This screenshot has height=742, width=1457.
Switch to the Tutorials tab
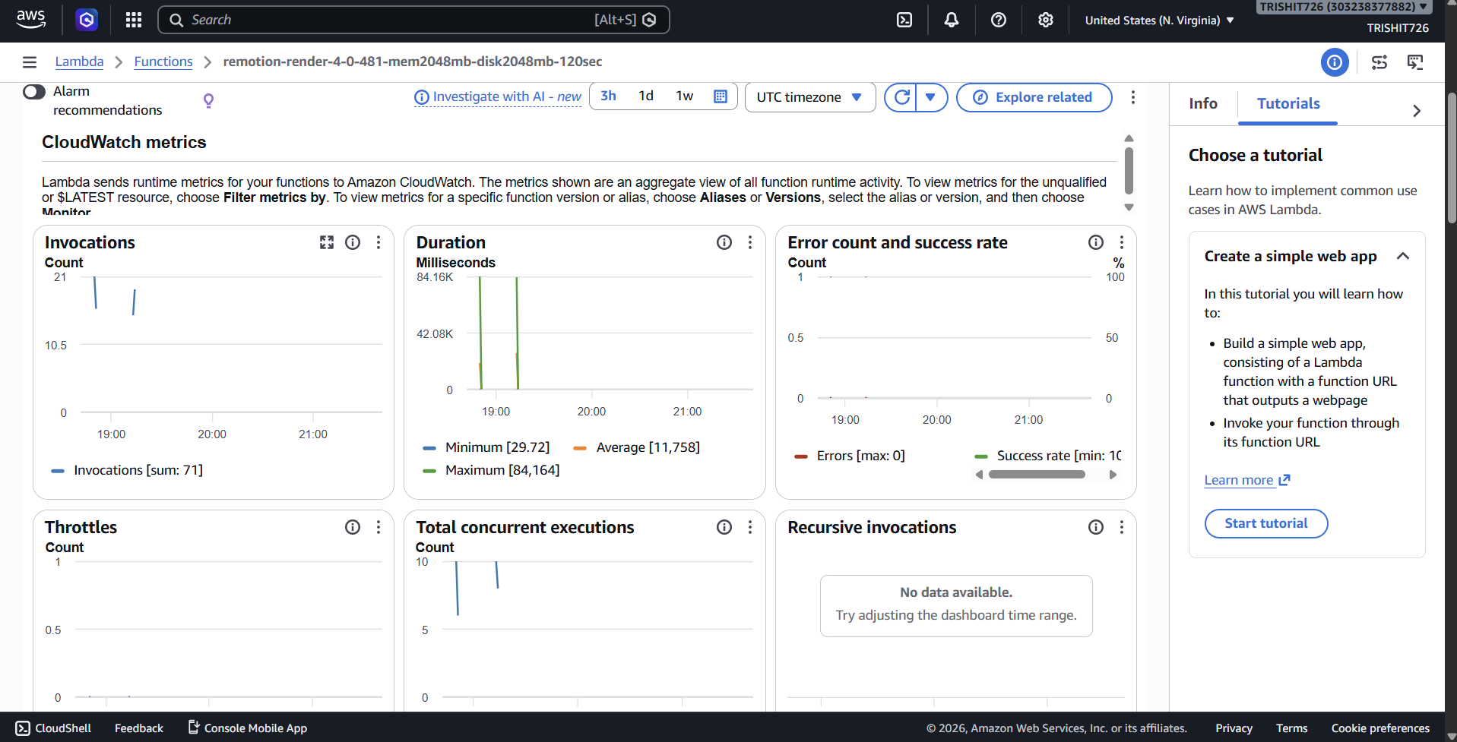[x=1288, y=104]
